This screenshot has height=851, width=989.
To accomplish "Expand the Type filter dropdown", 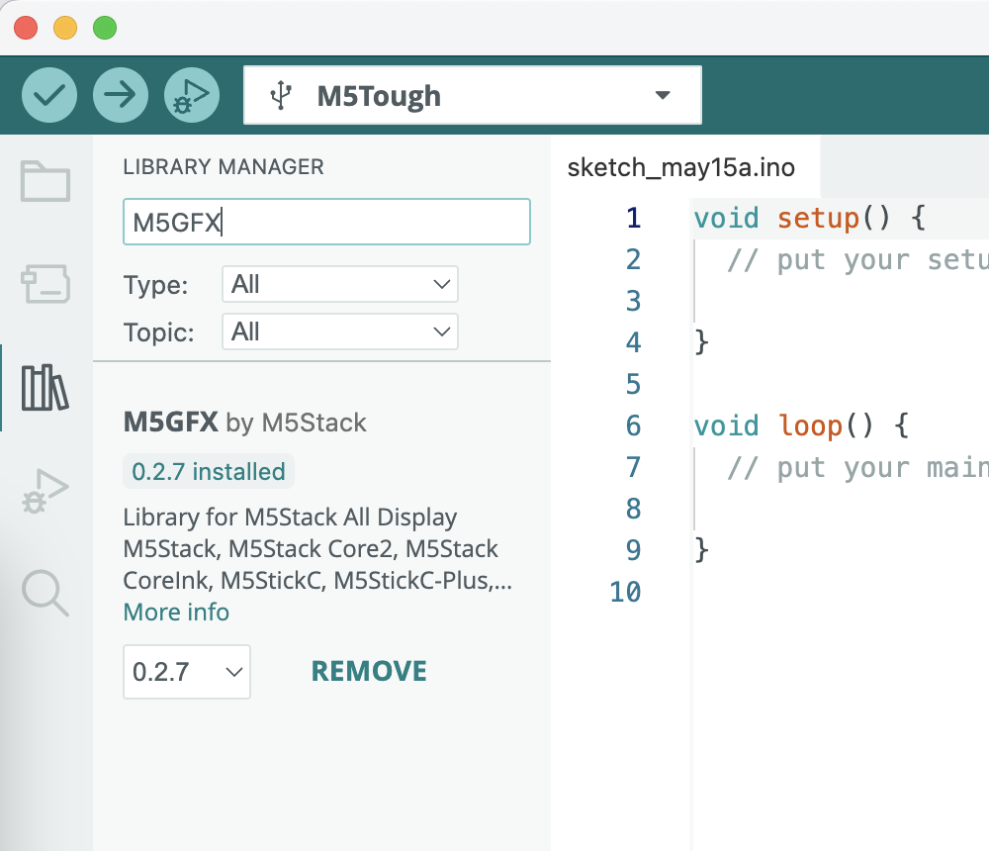I will click(340, 284).
